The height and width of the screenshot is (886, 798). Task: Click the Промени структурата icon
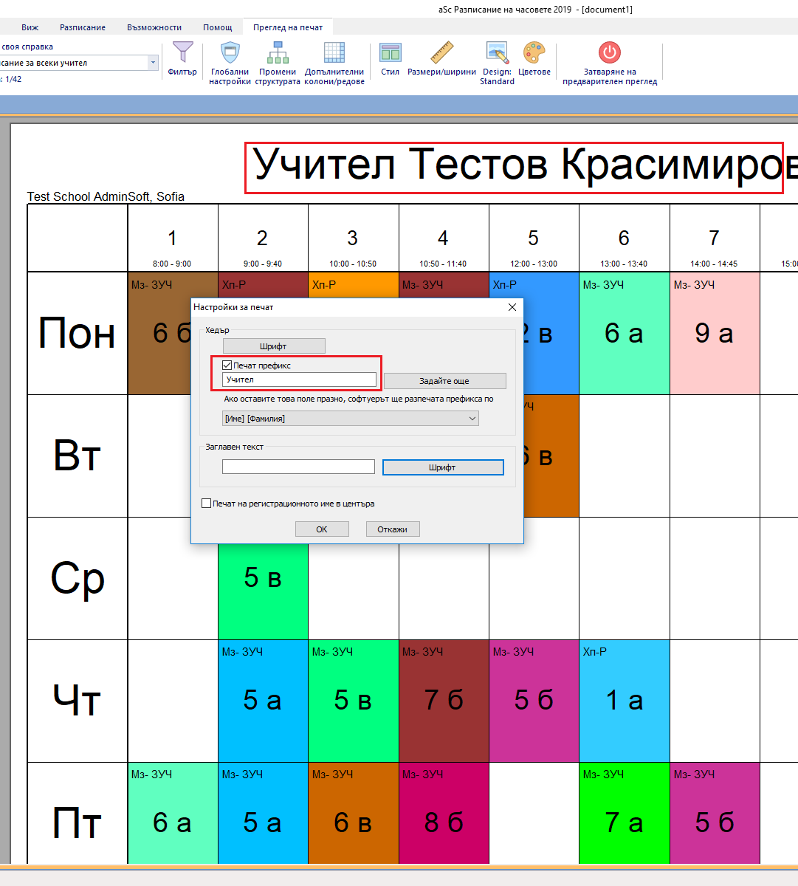pyautogui.click(x=278, y=53)
